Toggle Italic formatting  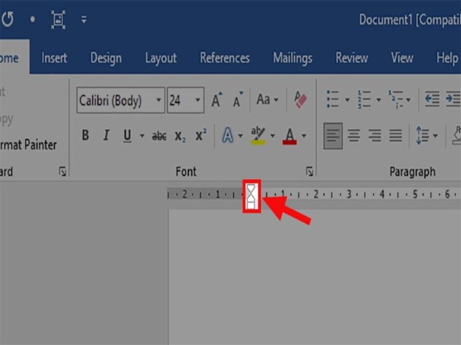[106, 135]
